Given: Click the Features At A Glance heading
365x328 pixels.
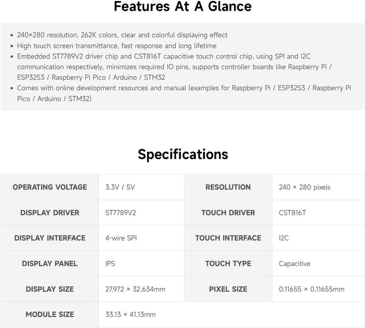Looking at the screenshot, I should point(182,7).
